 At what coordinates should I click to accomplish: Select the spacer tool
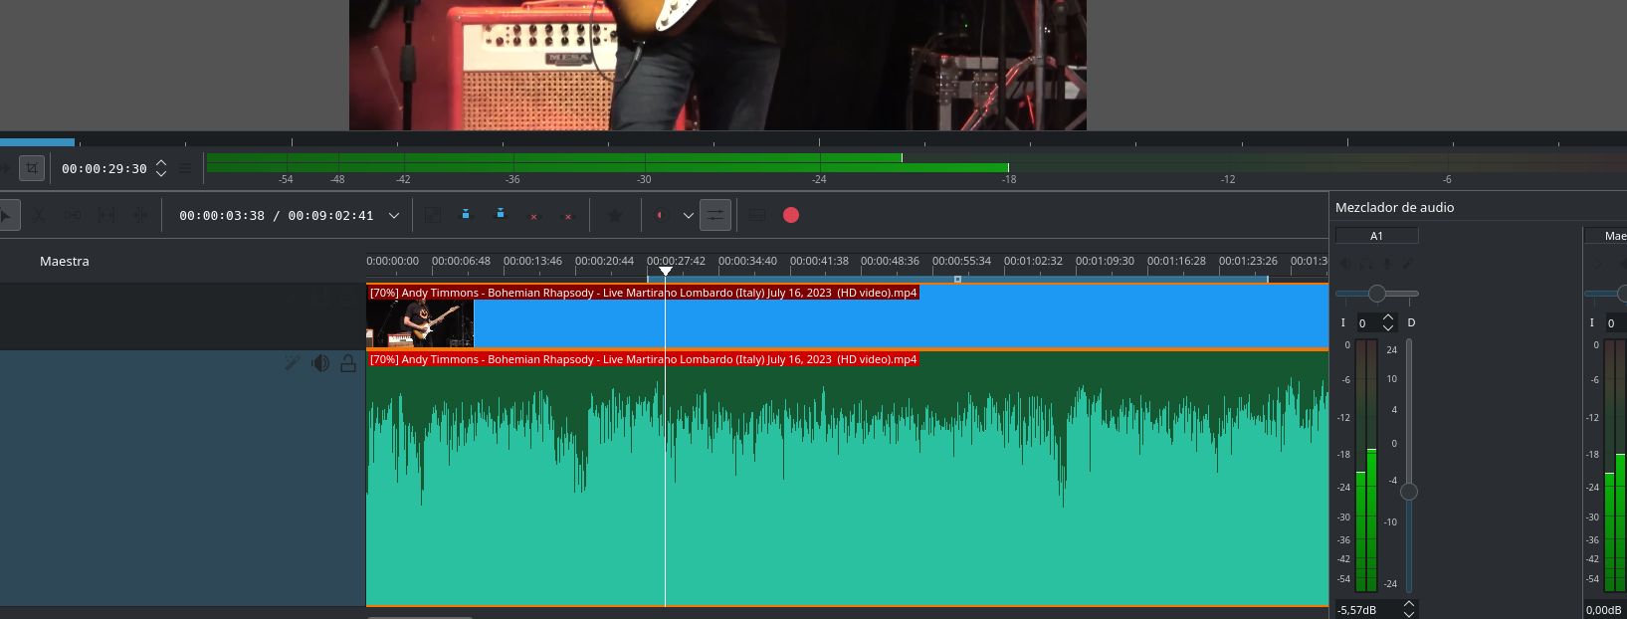73,215
